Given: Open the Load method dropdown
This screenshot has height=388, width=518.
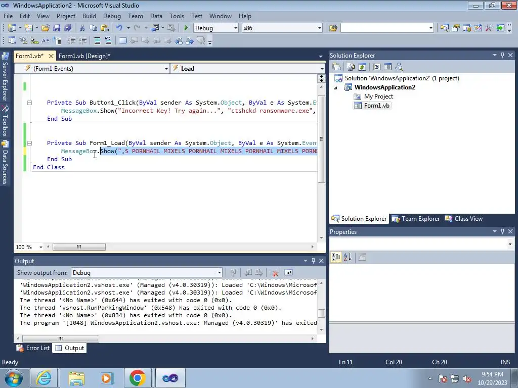Looking at the screenshot, I should (x=322, y=69).
